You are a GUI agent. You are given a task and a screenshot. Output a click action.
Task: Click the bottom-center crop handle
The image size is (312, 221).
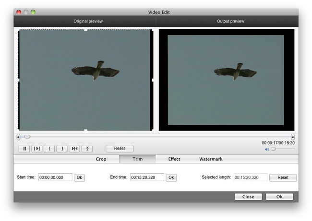[85, 130]
